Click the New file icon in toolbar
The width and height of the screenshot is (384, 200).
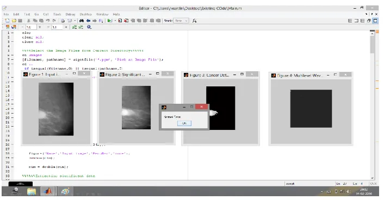[8, 21]
